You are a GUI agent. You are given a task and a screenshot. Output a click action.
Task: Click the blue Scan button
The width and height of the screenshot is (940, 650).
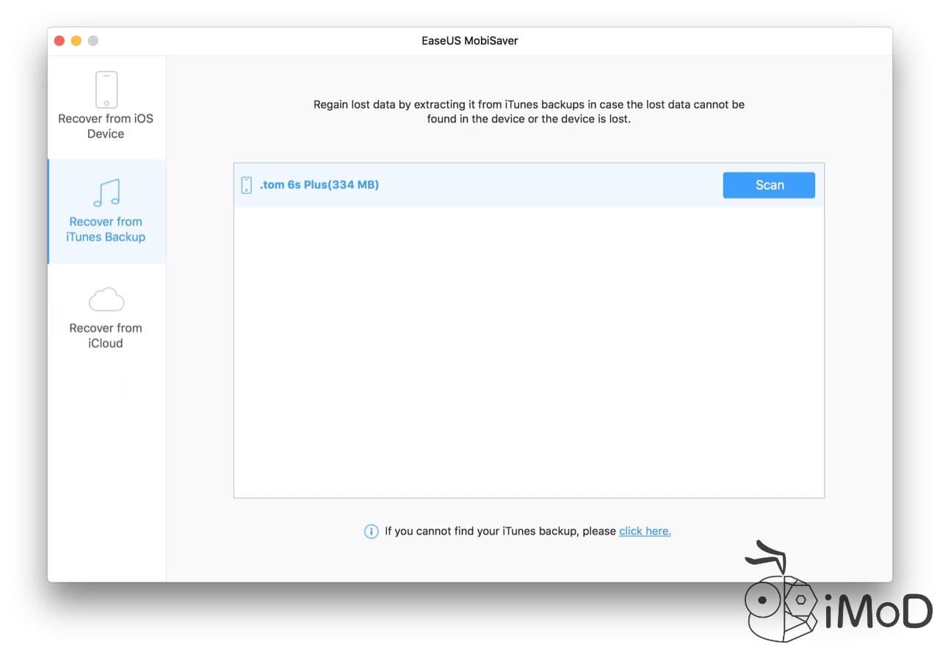[x=768, y=185]
